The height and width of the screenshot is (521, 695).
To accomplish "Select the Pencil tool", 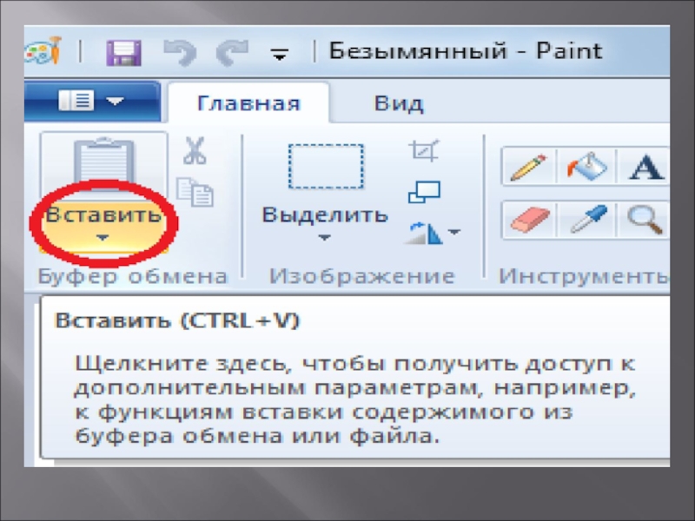I will tap(528, 167).
